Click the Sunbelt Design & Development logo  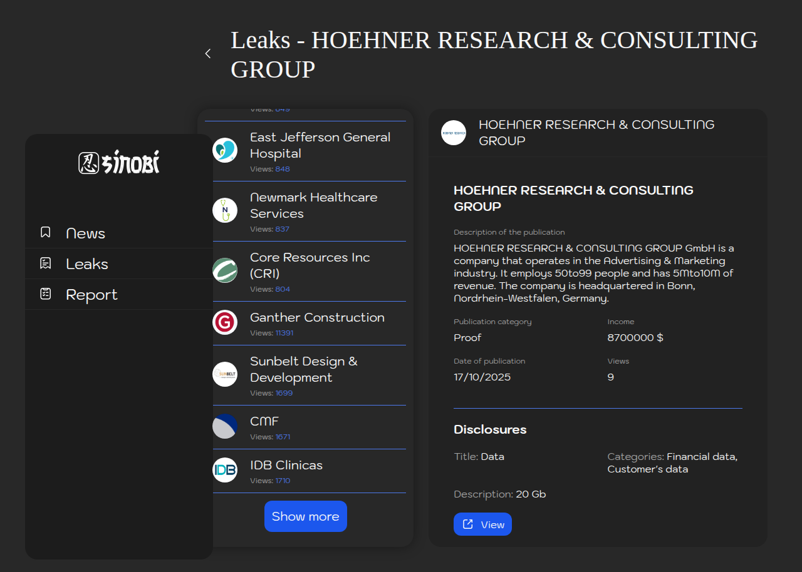coord(225,374)
